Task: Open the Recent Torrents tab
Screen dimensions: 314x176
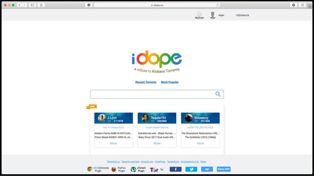Action: [x=146, y=82]
